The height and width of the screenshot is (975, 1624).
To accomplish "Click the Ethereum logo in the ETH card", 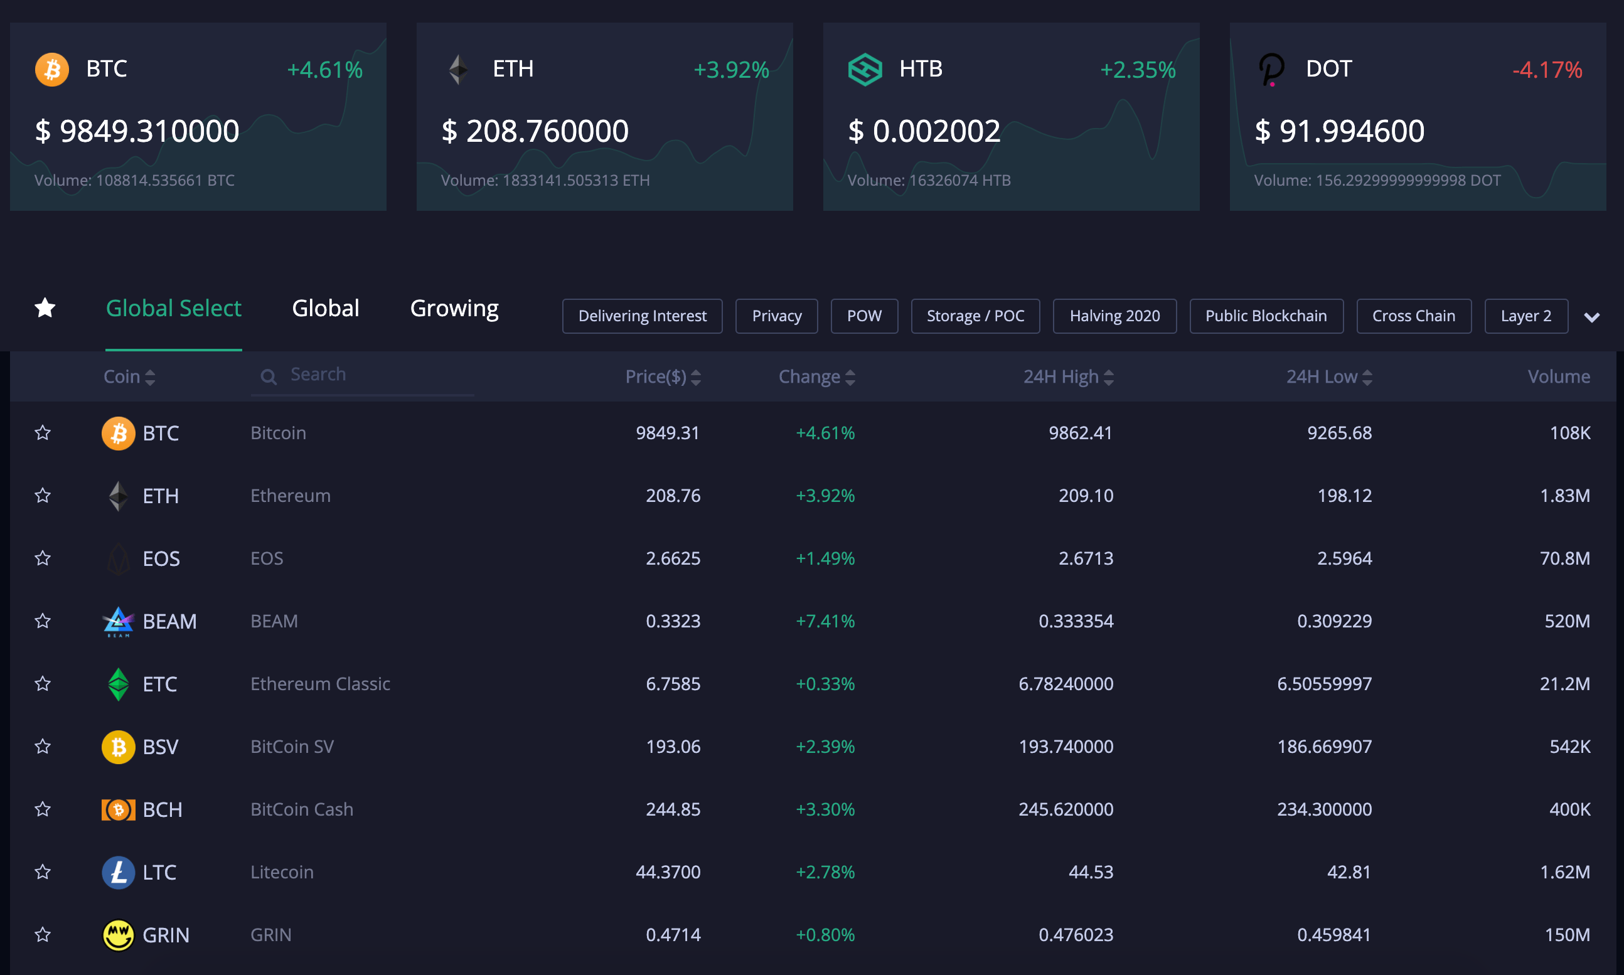I will 459,69.
